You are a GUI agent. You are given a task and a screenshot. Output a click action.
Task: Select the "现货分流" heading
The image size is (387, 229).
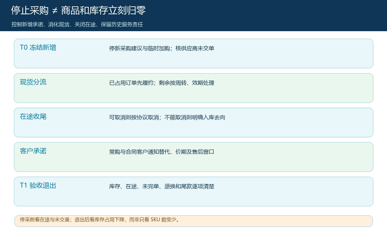coord(33,82)
